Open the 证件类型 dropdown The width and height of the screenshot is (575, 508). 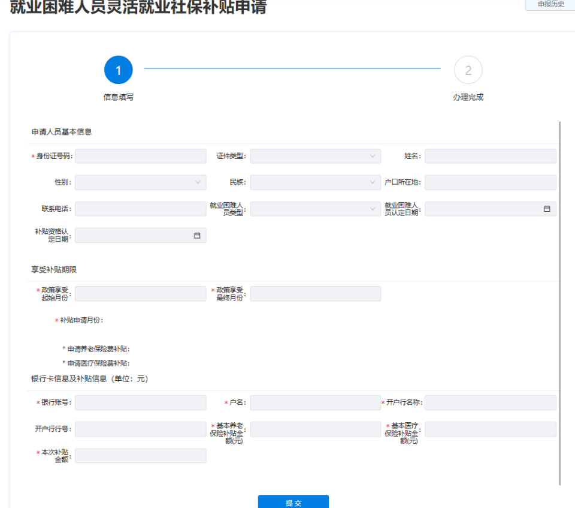pos(315,155)
